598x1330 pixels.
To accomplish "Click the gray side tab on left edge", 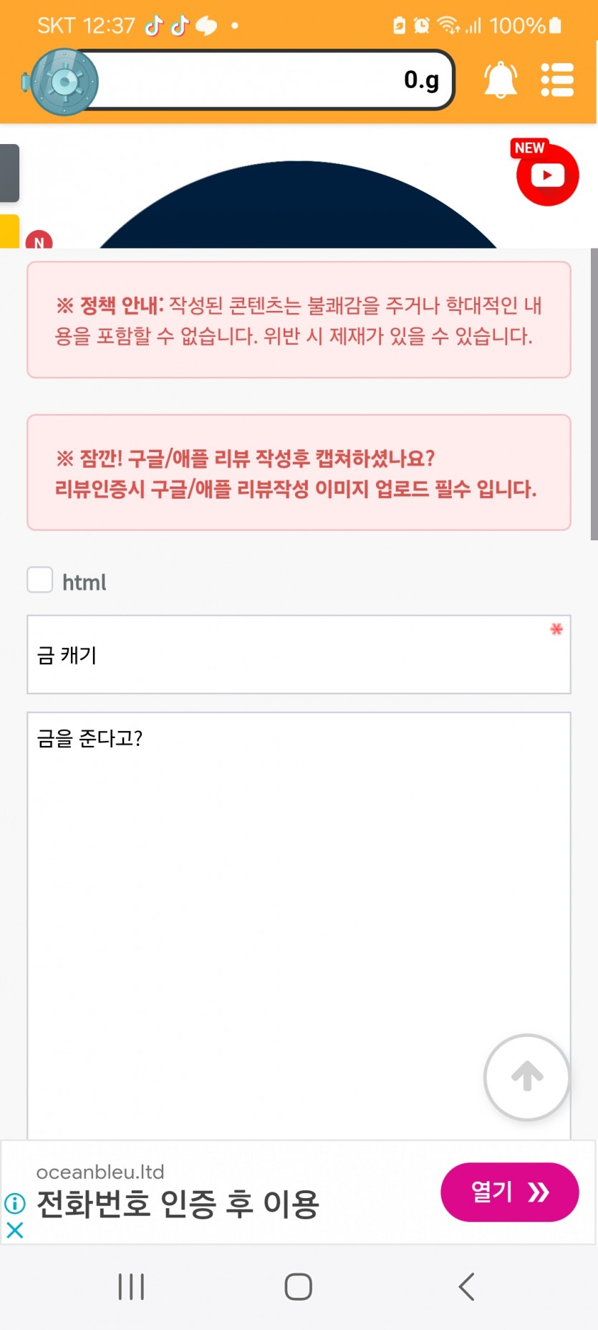I will click(x=9, y=173).
